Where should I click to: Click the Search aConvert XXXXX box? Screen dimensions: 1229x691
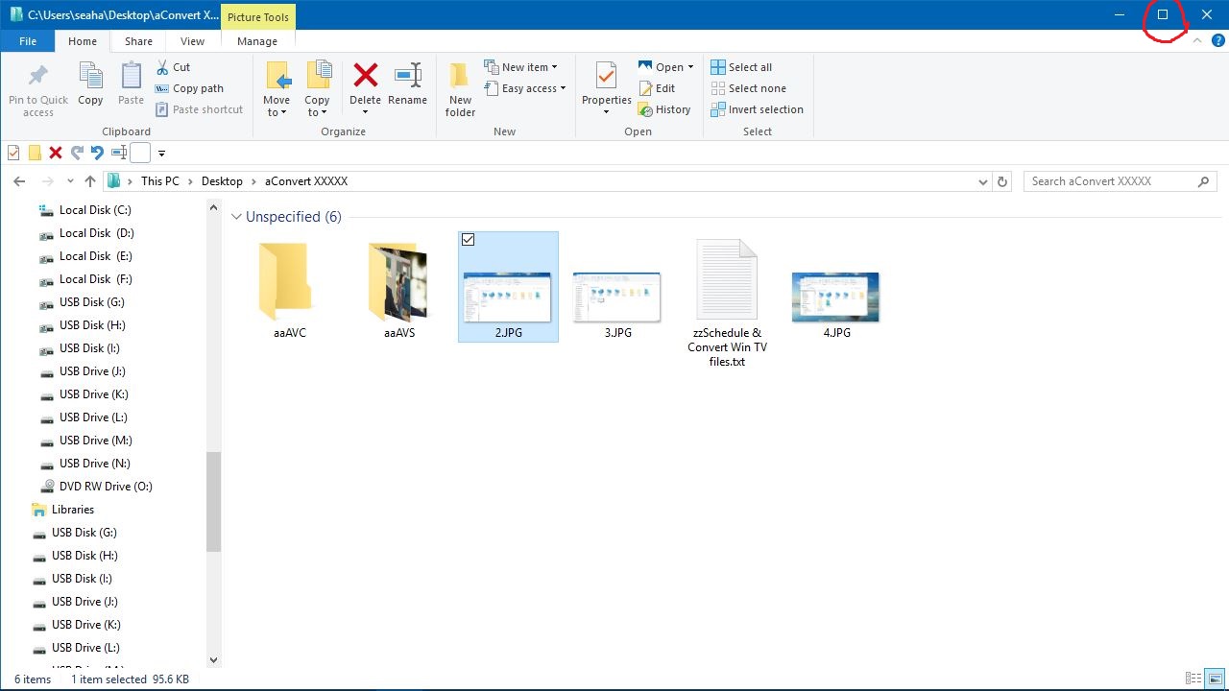[x=1120, y=181]
